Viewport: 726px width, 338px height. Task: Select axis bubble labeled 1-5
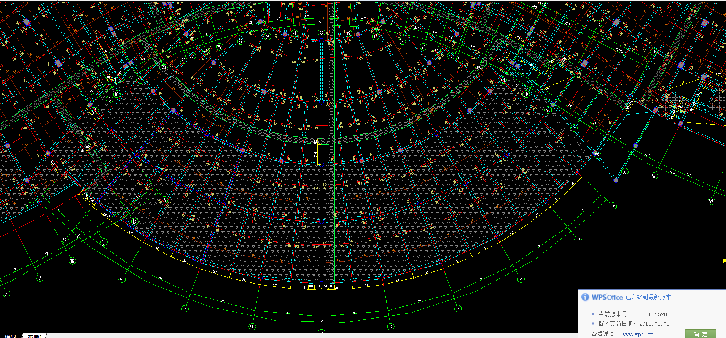click(x=252, y=327)
